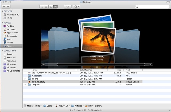Sort the list by Size column
Image resolution: width=171 pixels, height=112 pixels.
coord(115,70)
